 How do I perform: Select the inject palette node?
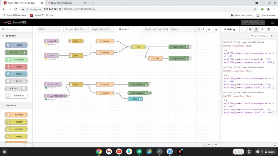click(x=16, y=45)
